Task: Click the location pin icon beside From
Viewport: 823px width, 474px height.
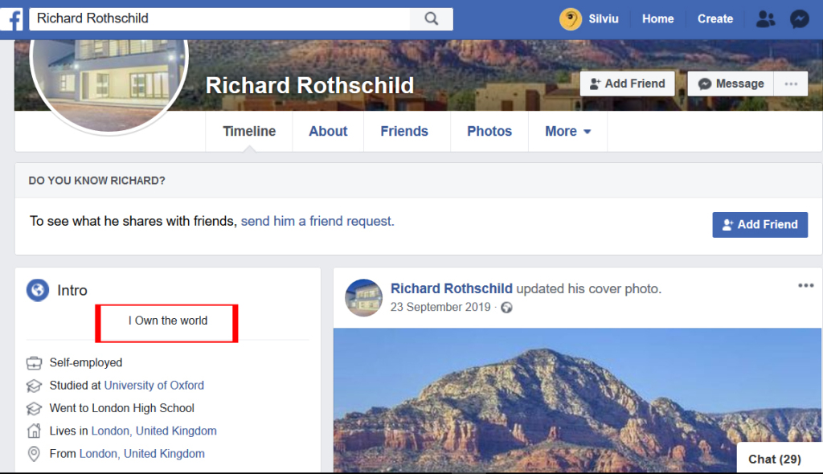Action: [x=34, y=454]
